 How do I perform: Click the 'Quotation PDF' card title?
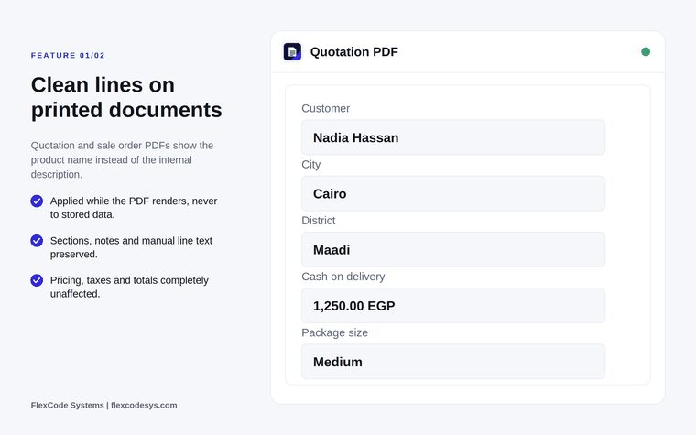tap(353, 52)
